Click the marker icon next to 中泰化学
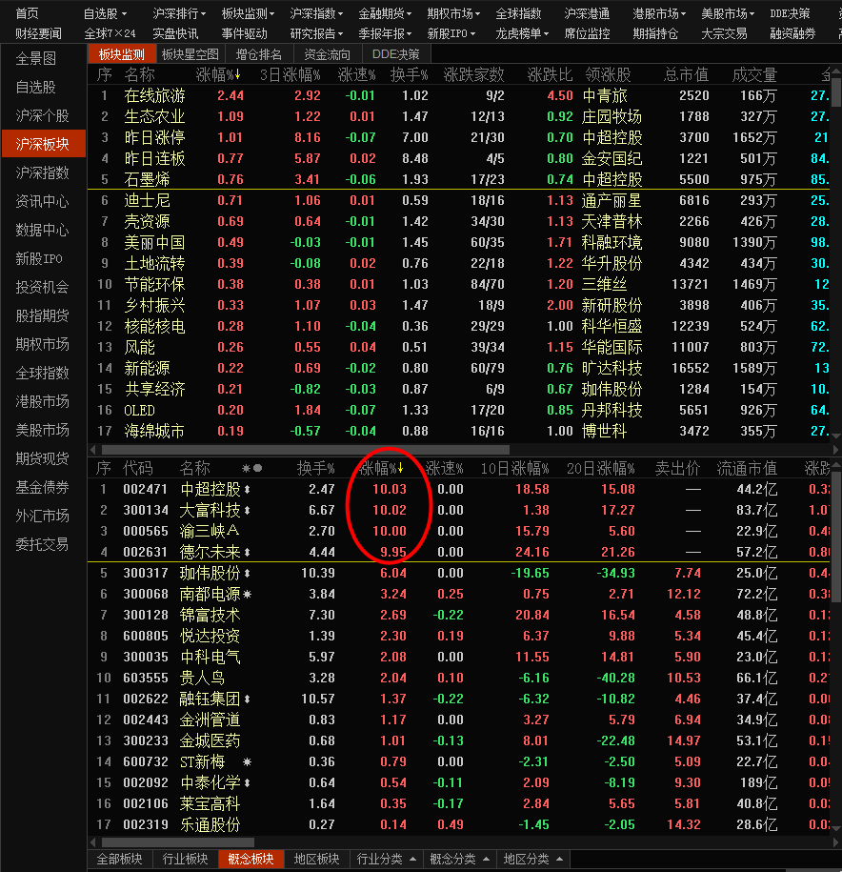The height and width of the screenshot is (872, 842). coord(247,783)
